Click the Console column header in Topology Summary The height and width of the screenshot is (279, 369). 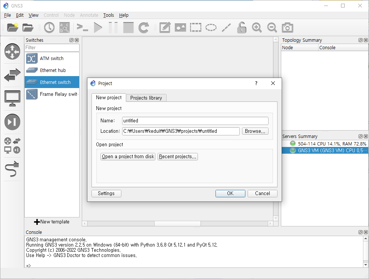point(343,47)
